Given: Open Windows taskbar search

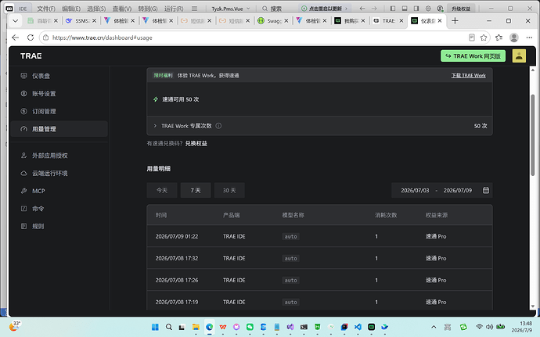Looking at the screenshot, I should pos(169,327).
